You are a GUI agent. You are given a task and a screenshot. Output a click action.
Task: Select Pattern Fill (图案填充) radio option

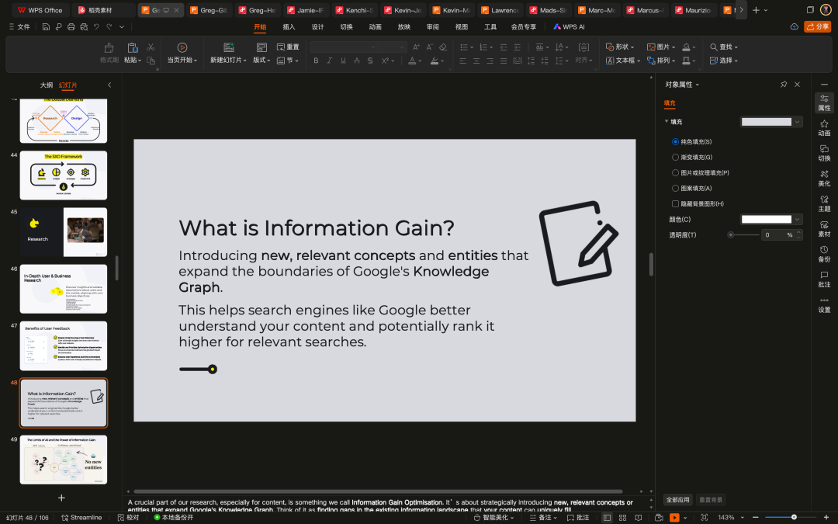coord(675,188)
